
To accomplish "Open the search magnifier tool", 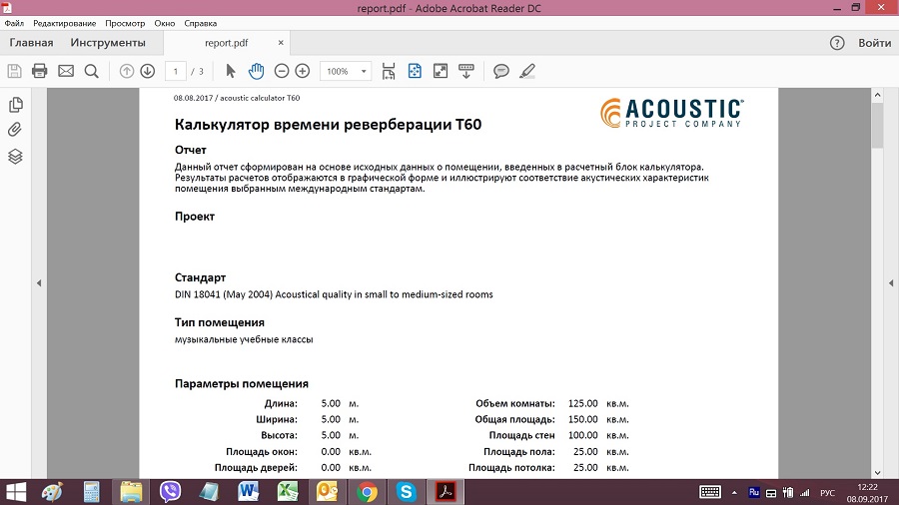I will click(x=92, y=71).
